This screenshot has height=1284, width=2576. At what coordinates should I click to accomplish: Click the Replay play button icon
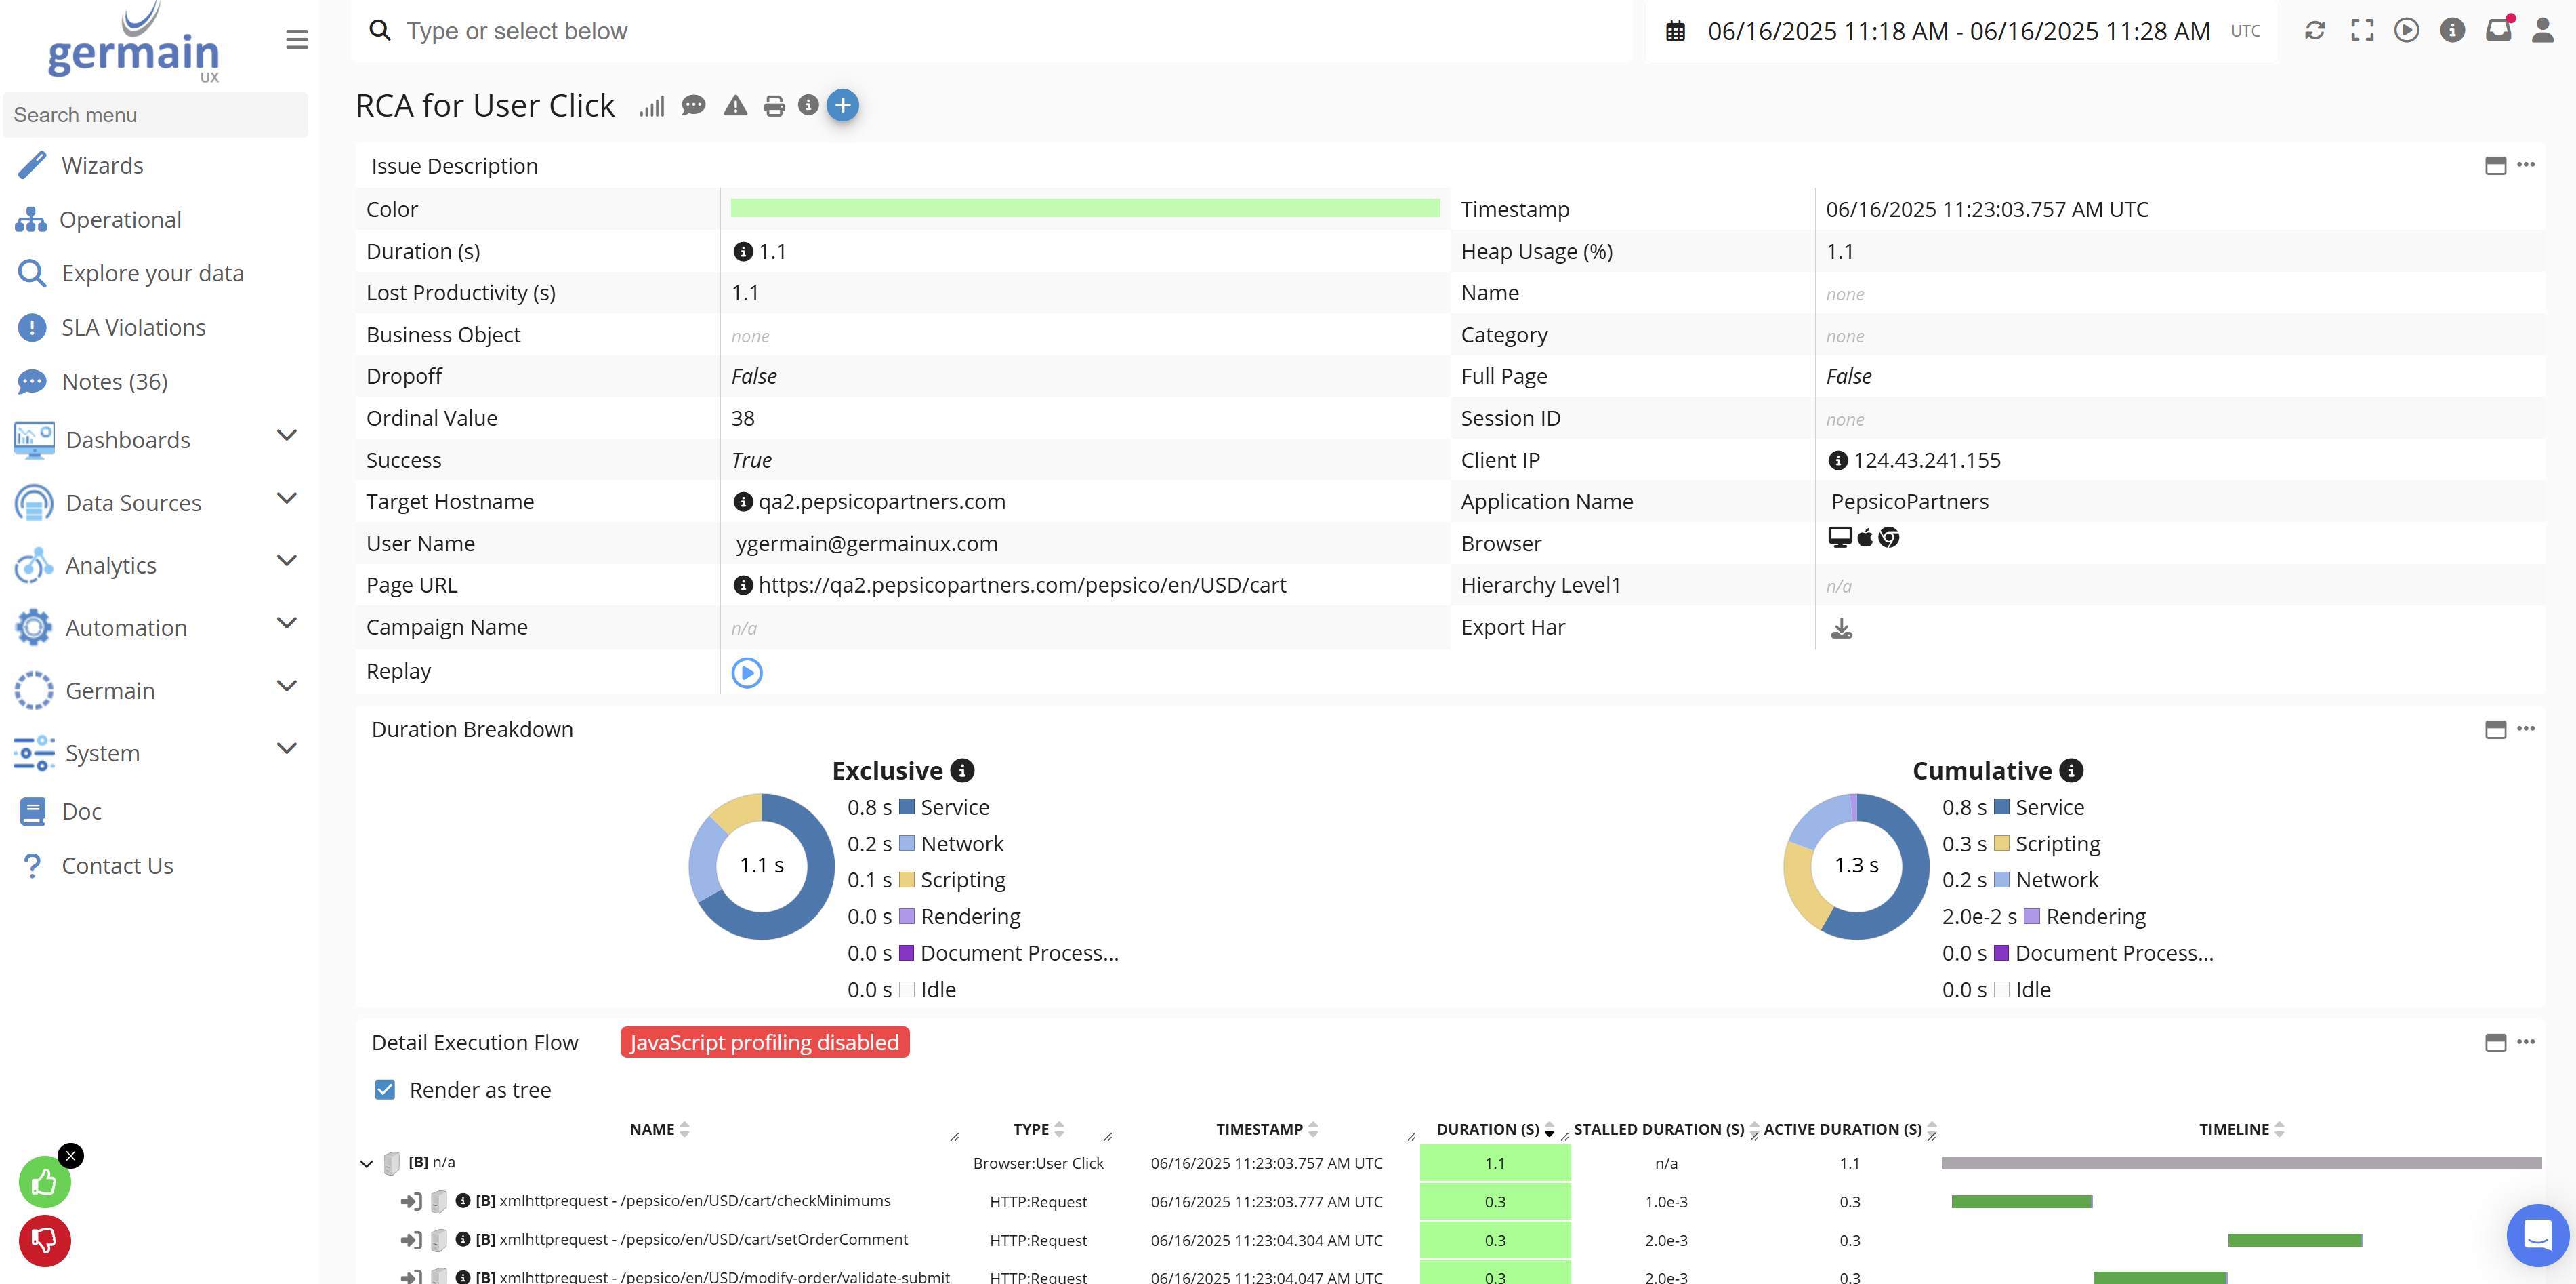pos(746,673)
